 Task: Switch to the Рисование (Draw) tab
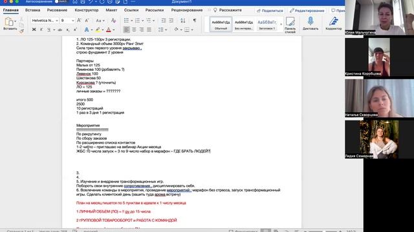point(57,10)
